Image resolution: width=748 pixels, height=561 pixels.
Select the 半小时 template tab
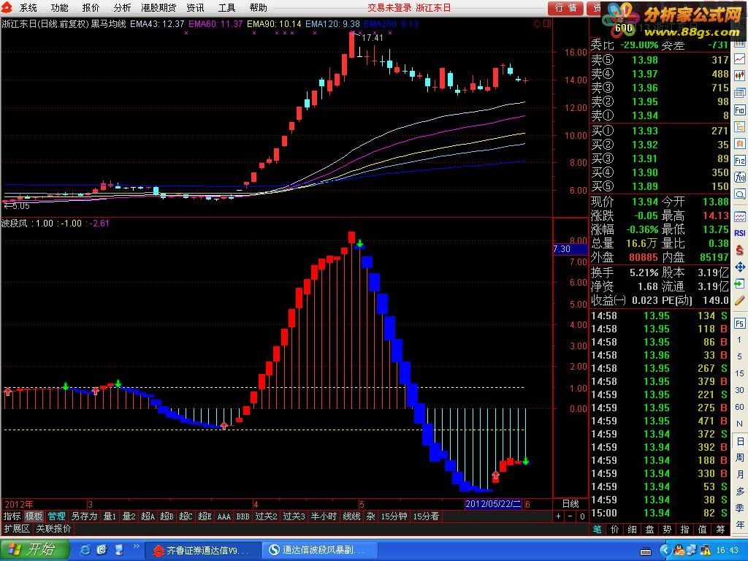click(x=324, y=516)
